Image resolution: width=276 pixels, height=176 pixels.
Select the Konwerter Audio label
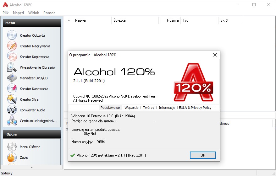(32, 110)
